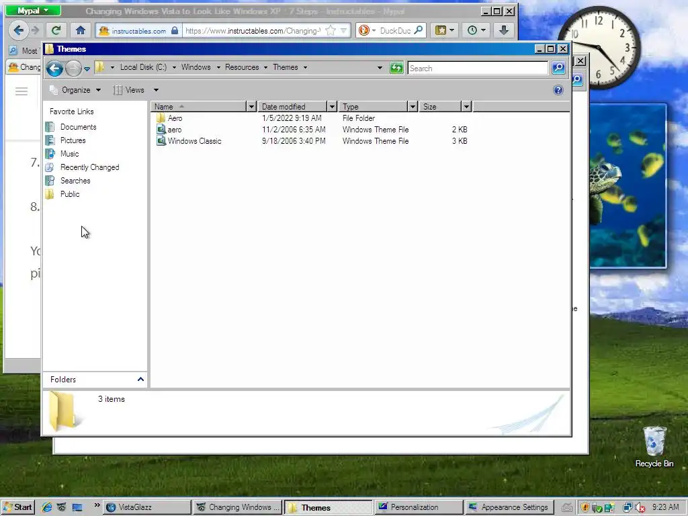Open the Recycle Bin desktop icon
688x516 pixels.
click(x=654, y=447)
